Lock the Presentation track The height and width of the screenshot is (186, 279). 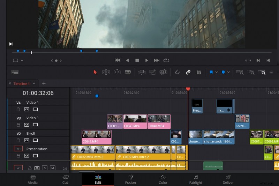click(x=18, y=156)
